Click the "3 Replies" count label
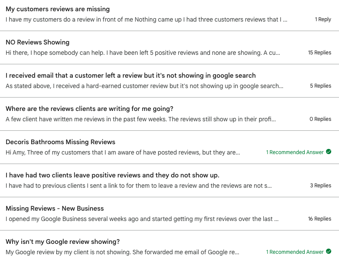339x262 pixels. (x=321, y=186)
